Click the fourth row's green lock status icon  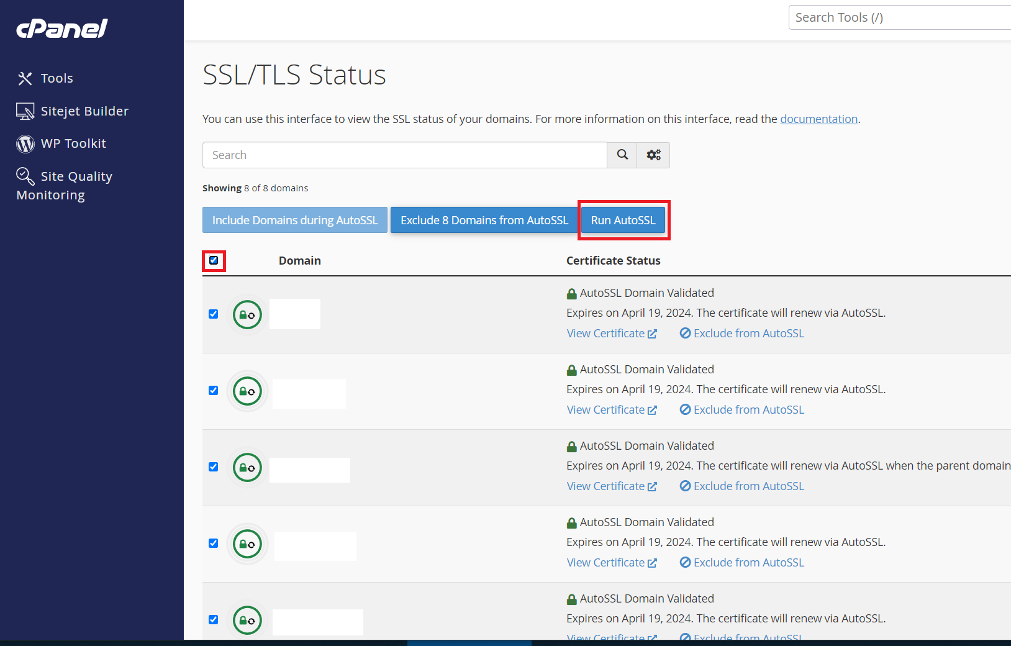click(247, 544)
